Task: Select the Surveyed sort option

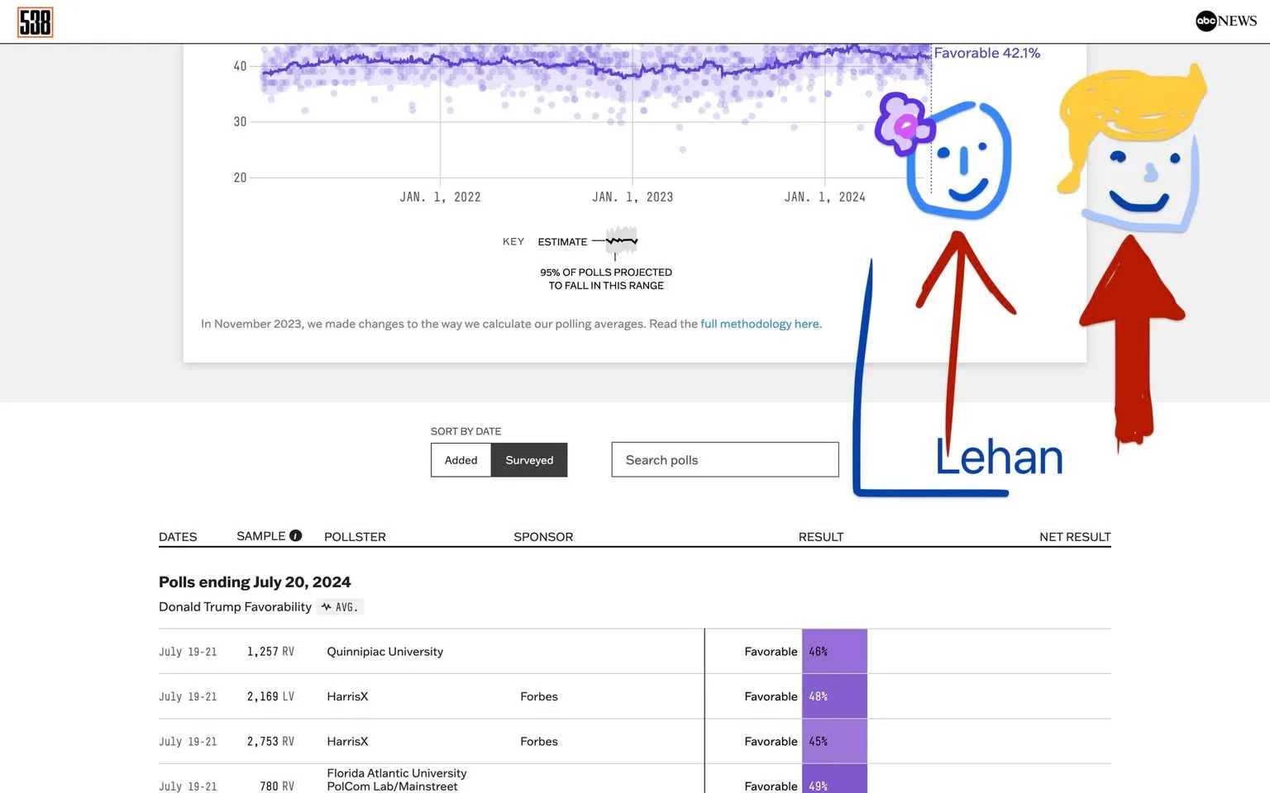Action: (x=529, y=460)
